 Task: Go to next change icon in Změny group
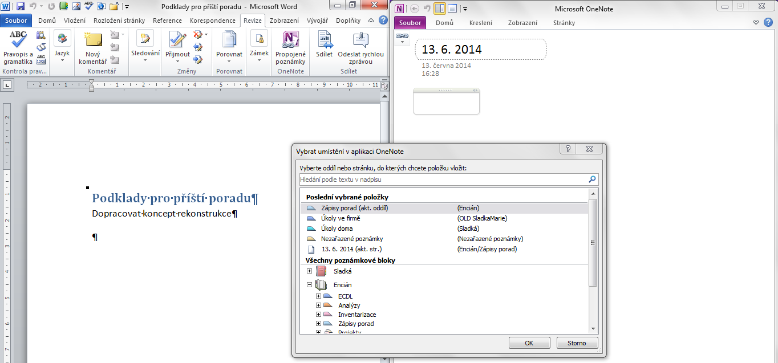(x=198, y=59)
